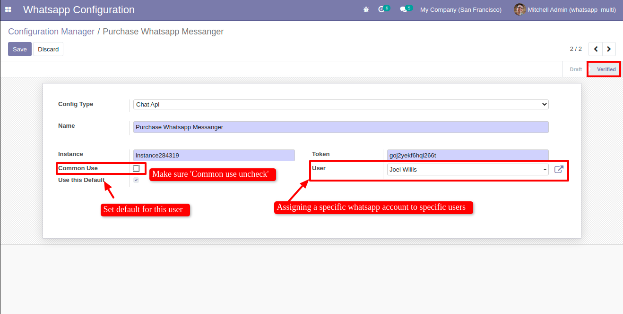Open My Company (San Francisco) switcher
Viewport: 623px width, 314px height.
(461, 9)
